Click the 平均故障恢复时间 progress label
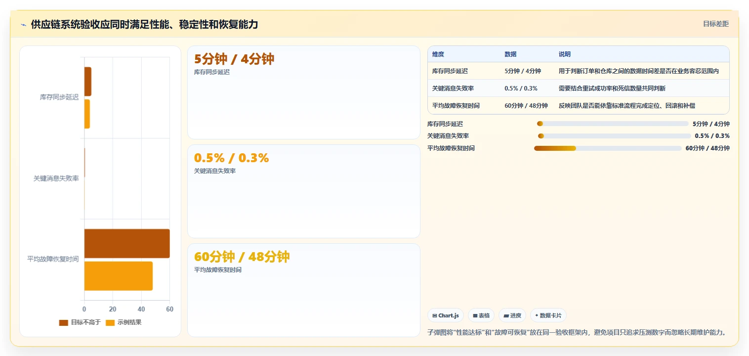This screenshot has width=749, height=356. tap(451, 148)
